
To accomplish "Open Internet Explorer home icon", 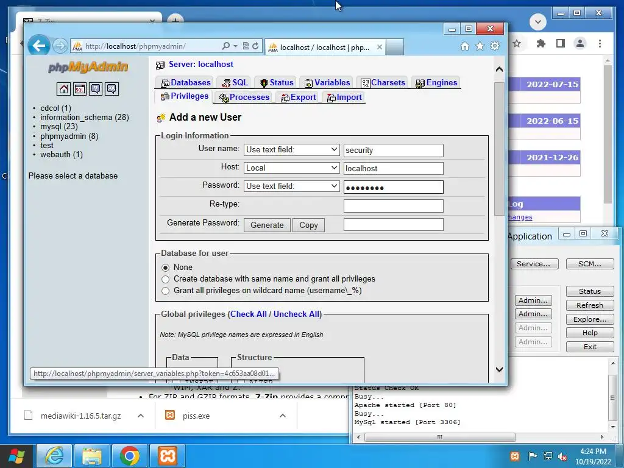I will [465, 46].
